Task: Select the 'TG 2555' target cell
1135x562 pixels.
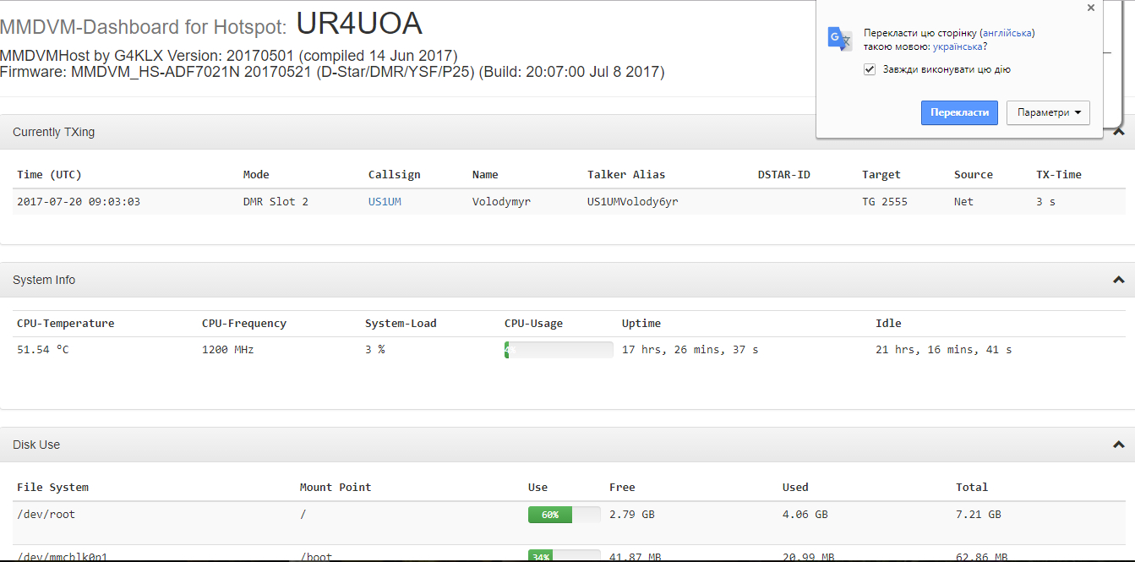Action: point(884,202)
